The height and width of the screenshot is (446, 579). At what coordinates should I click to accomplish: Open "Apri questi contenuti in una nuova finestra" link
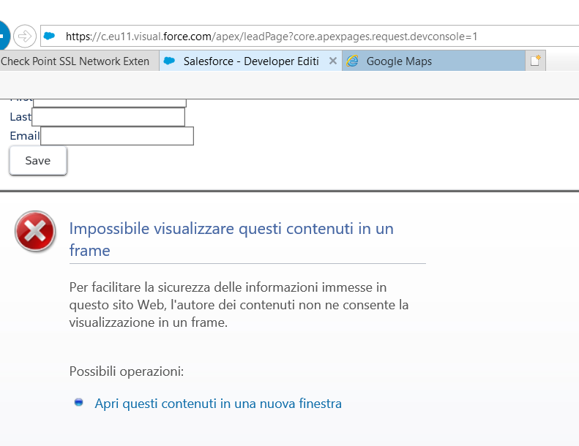pyautogui.click(x=218, y=404)
